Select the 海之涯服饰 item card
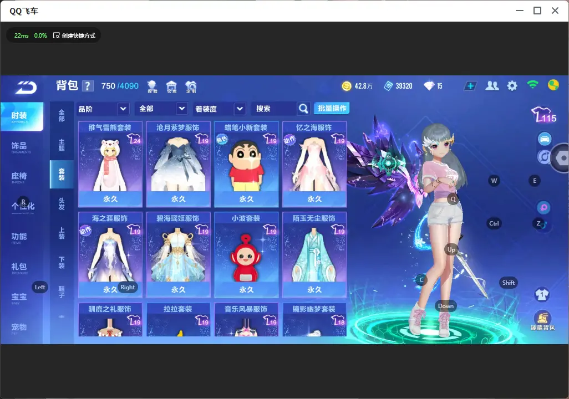This screenshot has height=399, width=569. (x=110, y=254)
